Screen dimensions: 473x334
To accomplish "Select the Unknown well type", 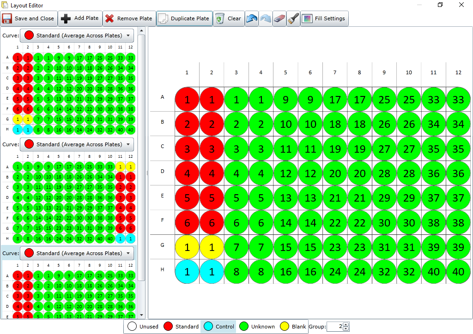I will pos(257,327).
